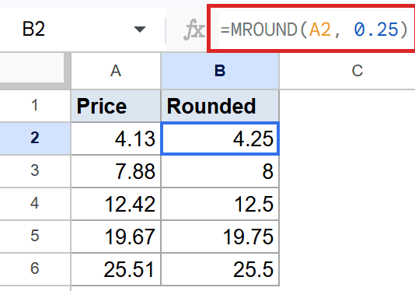Viewport: 415px width, 291px height.
Task: Select column A header
Action: (116, 71)
